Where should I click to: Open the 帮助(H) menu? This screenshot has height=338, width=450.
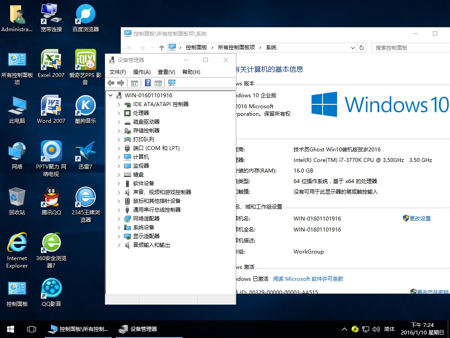tap(192, 72)
